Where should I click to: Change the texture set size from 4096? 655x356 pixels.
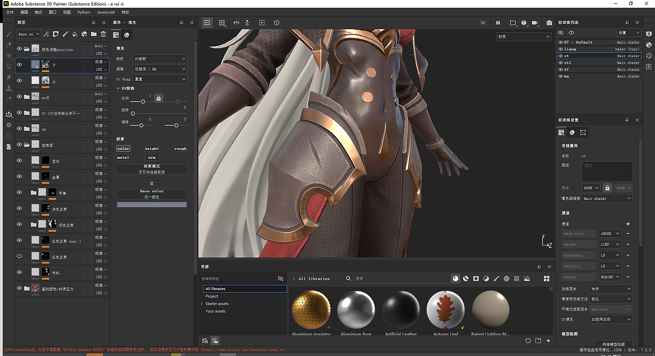click(x=591, y=188)
